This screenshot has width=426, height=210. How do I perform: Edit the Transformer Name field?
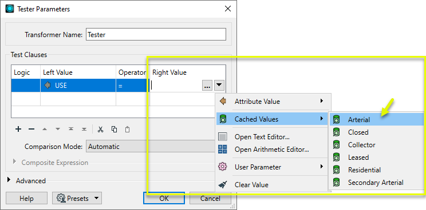tap(156, 35)
